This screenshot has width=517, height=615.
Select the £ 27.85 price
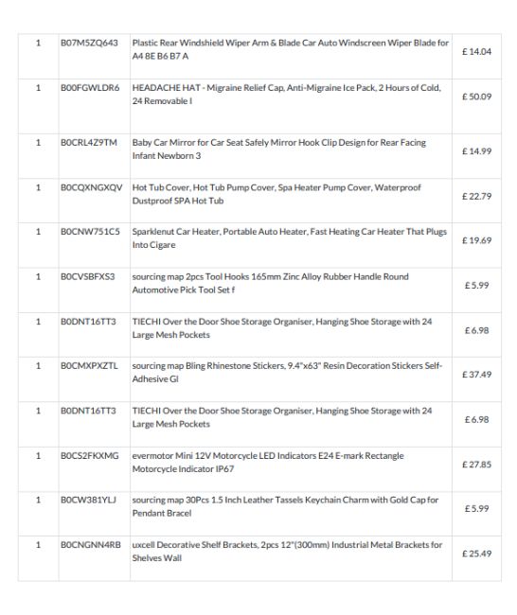[x=476, y=465]
